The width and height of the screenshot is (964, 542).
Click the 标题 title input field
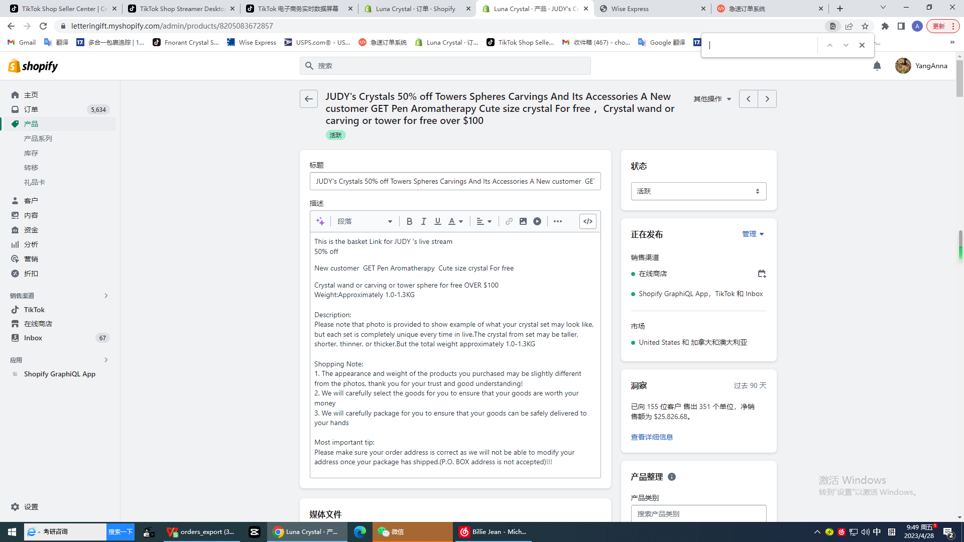pos(454,181)
